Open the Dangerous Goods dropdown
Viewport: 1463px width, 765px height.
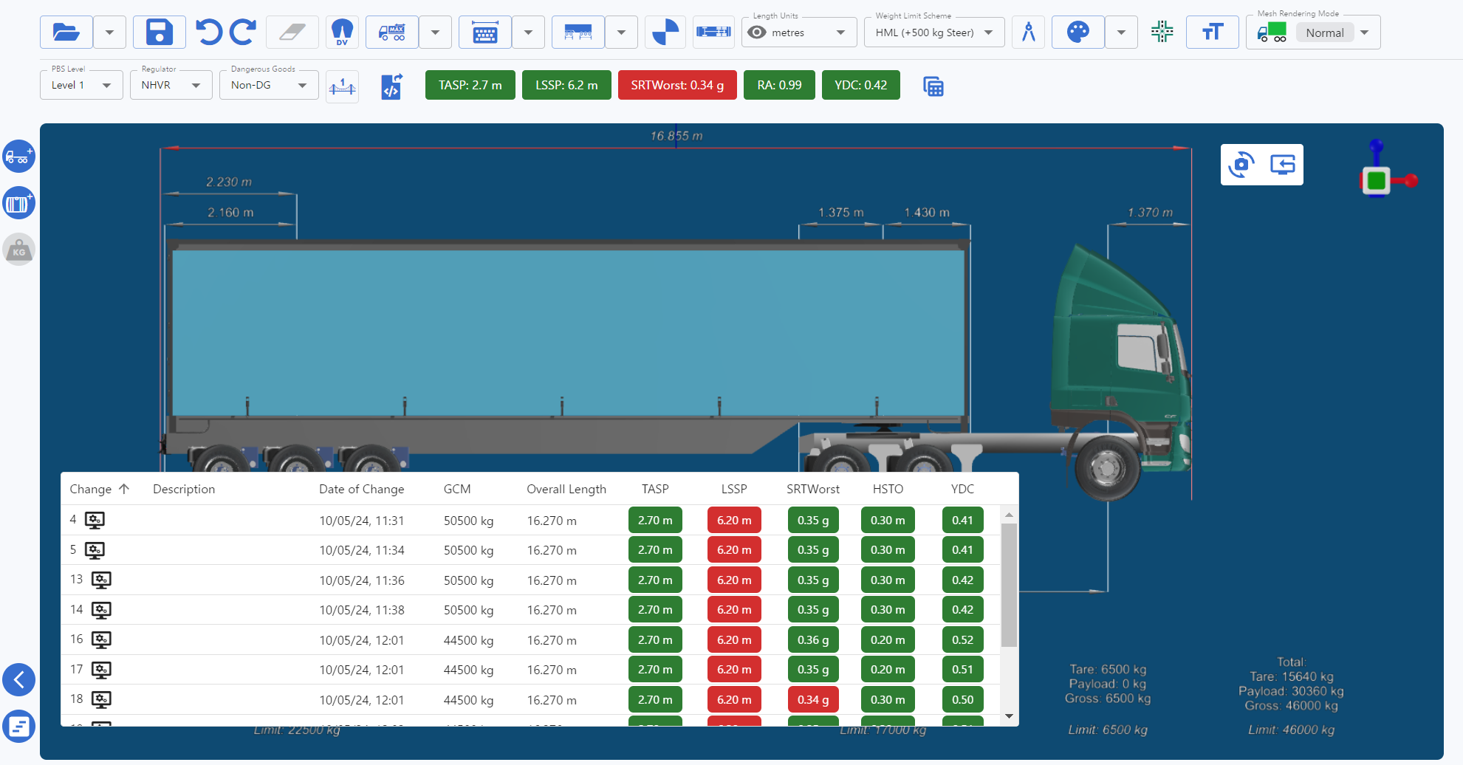pos(269,85)
